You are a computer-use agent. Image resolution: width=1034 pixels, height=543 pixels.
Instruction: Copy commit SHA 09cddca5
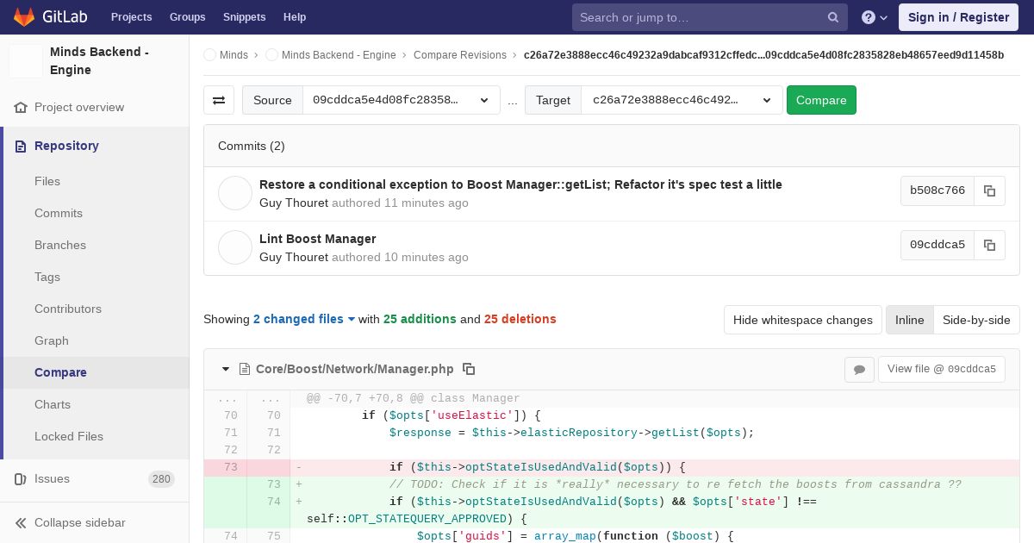point(989,245)
